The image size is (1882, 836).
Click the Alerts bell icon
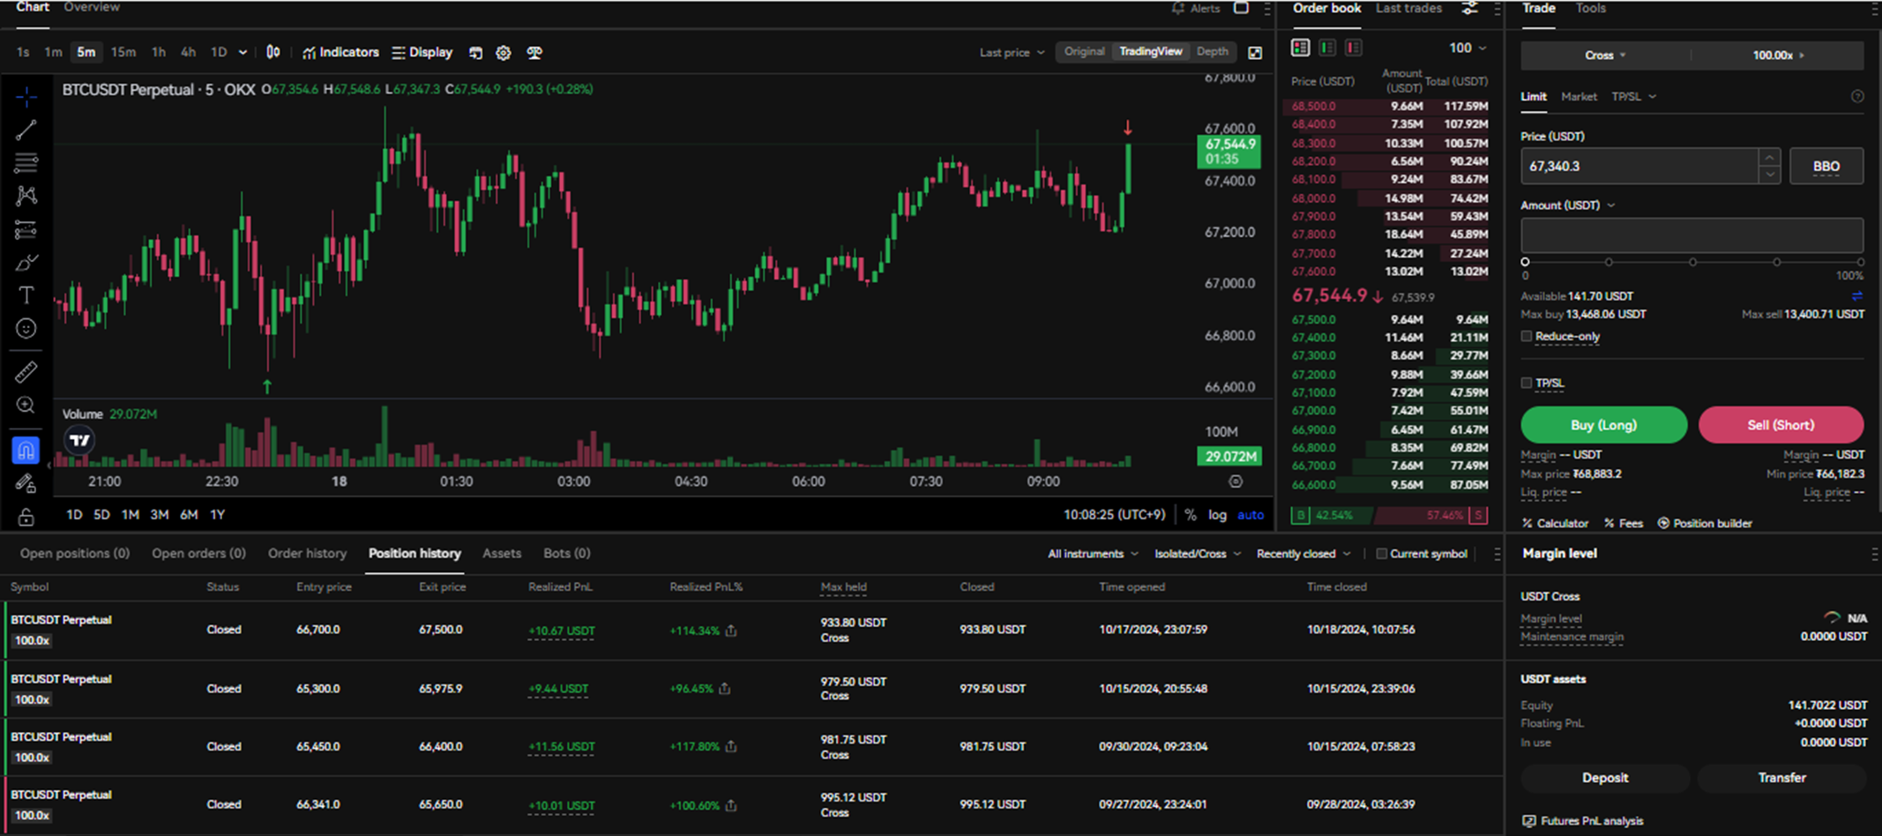1178,8
